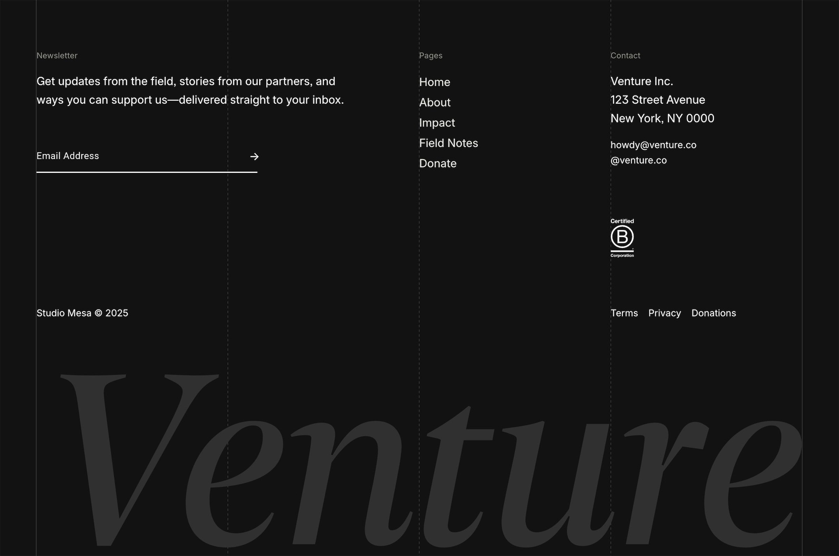Click the howdy@venture.co email link

[653, 145]
